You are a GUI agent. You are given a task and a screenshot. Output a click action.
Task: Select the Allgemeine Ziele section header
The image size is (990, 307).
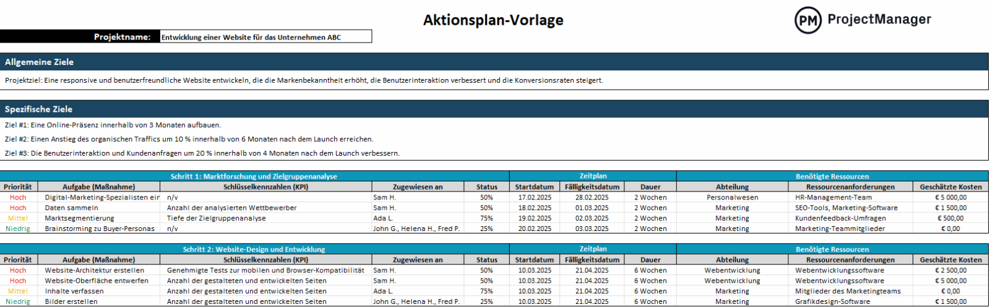pyautogui.click(x=40, y=62)
